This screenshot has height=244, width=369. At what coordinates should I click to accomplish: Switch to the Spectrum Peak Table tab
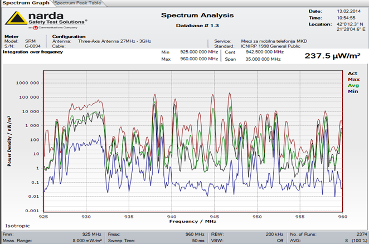click(76, 3)
